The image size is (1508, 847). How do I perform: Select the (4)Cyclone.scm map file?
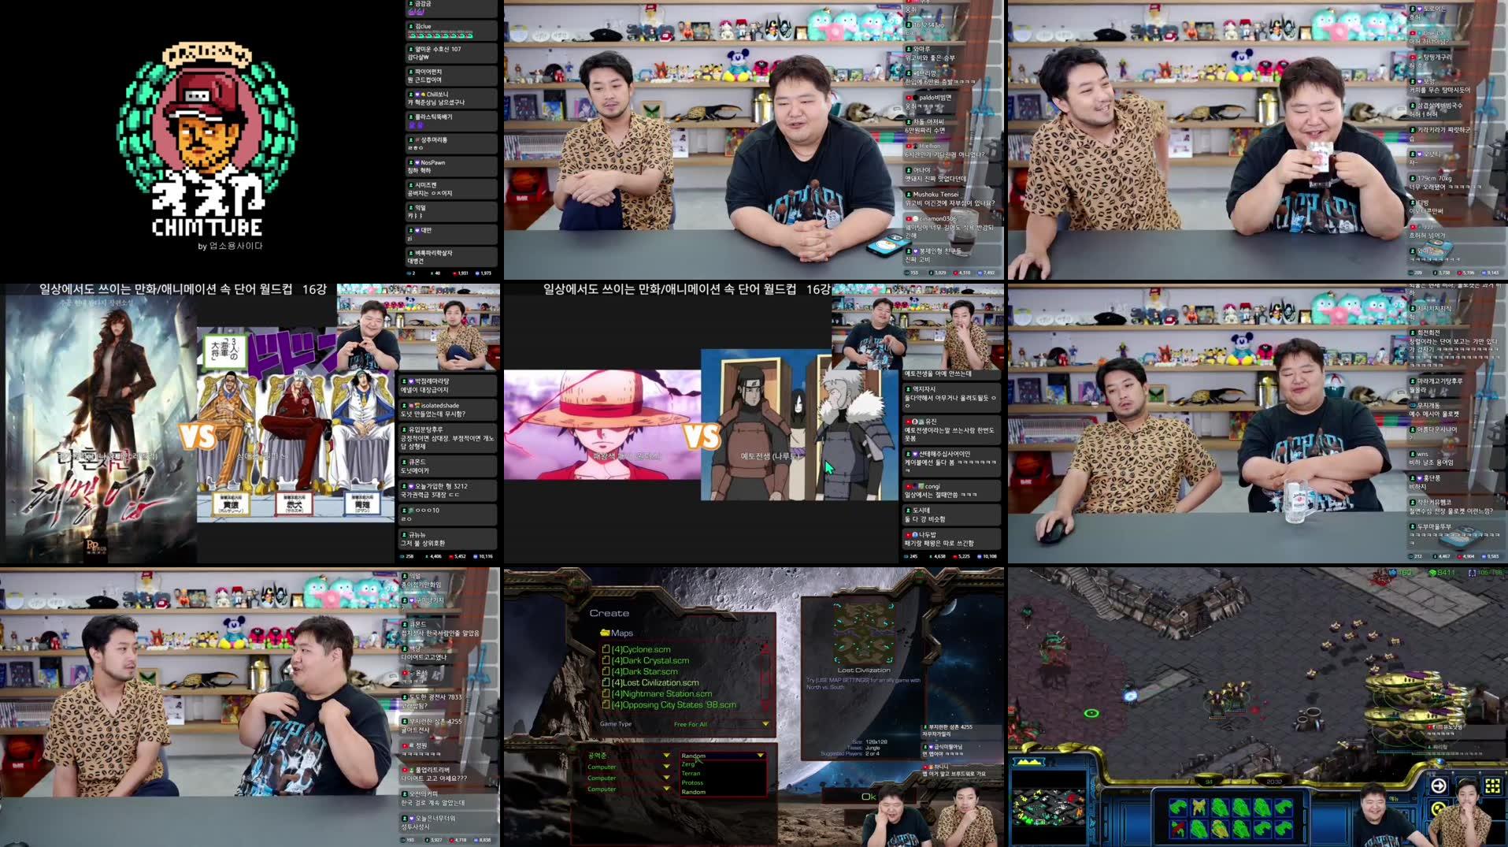(x=640, y=649)
